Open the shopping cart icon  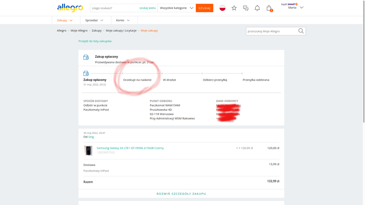coord(269,8)
